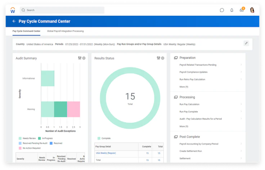Click the Workday logo home icon

pyautogui.click(x=13, y=10)
